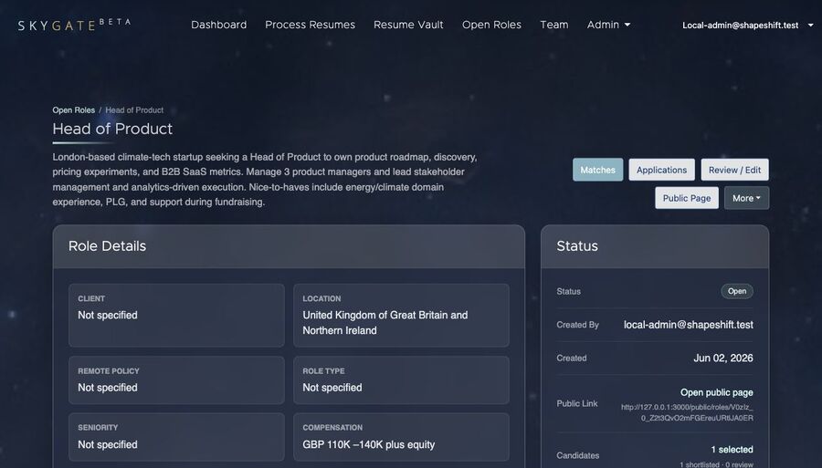Screen dimensions: 822x468
Task: Select the Location United Kingdom value
Action: coord(385,322)
